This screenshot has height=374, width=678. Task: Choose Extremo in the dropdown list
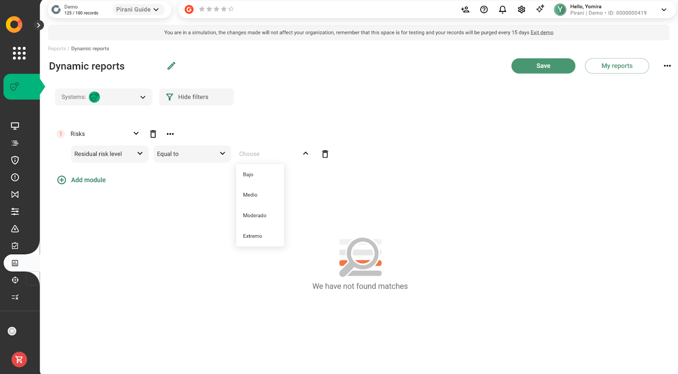[253, 236]
